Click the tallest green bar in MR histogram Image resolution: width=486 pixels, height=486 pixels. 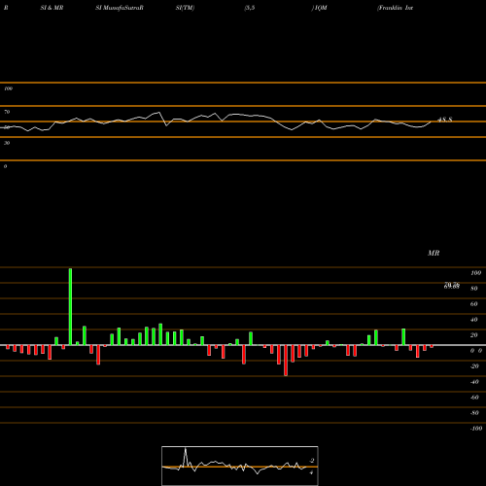70,306
